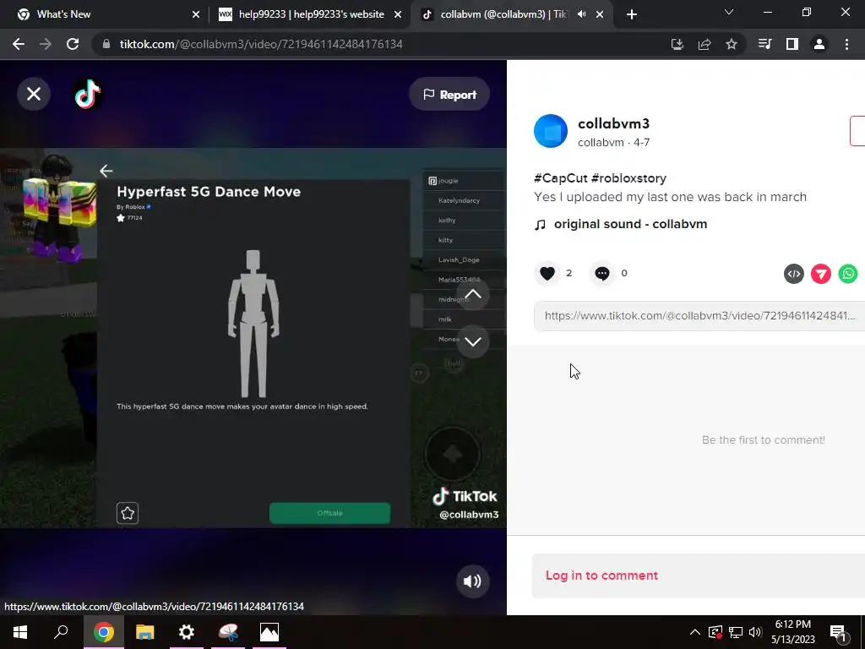Close the help99233 tab
Viewport: 865px width, 649px height.
(x=398, y=14)
